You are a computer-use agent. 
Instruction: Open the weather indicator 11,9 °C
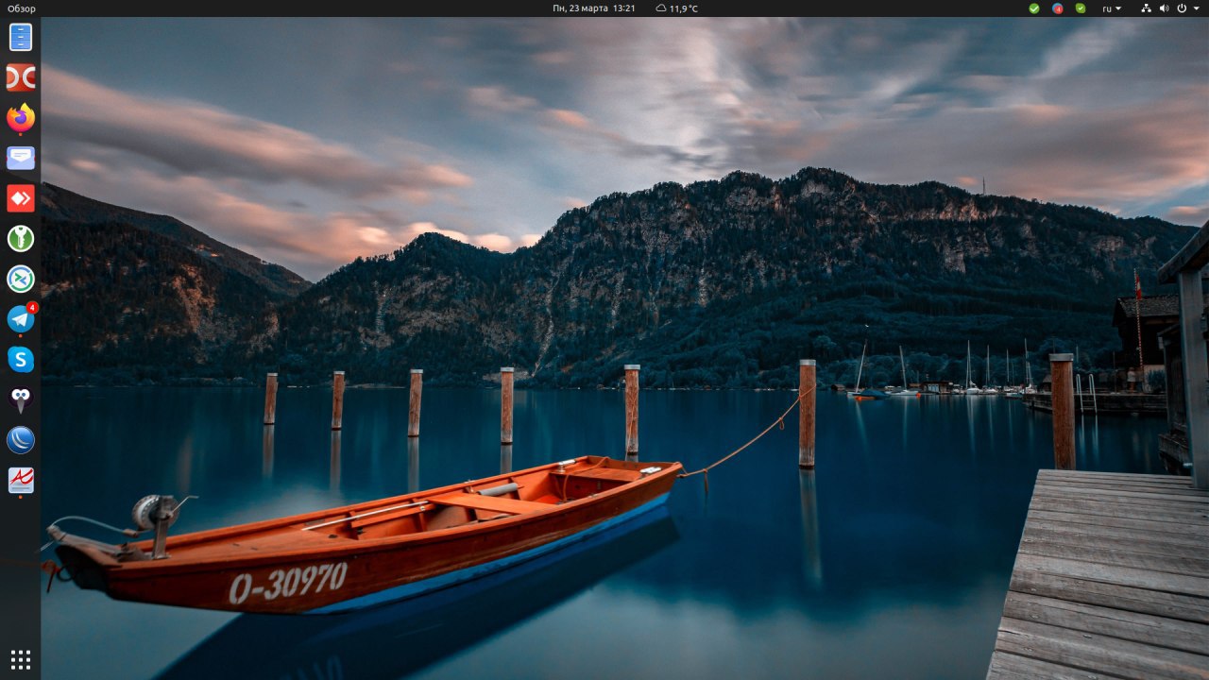point(677,8)
